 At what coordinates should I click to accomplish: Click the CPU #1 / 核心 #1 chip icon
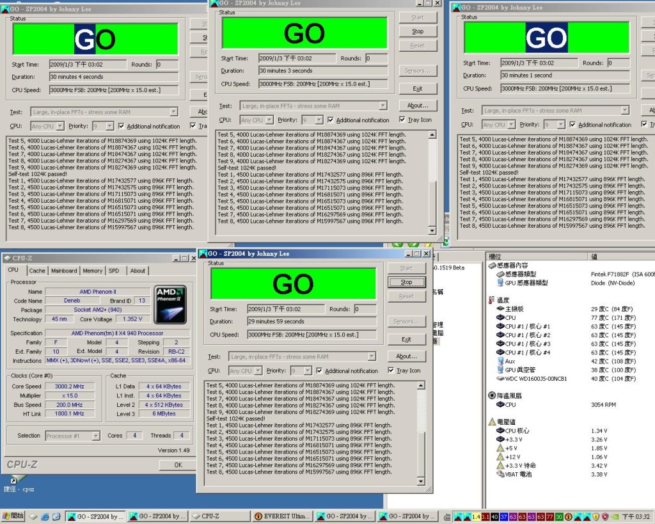point(500,326)
